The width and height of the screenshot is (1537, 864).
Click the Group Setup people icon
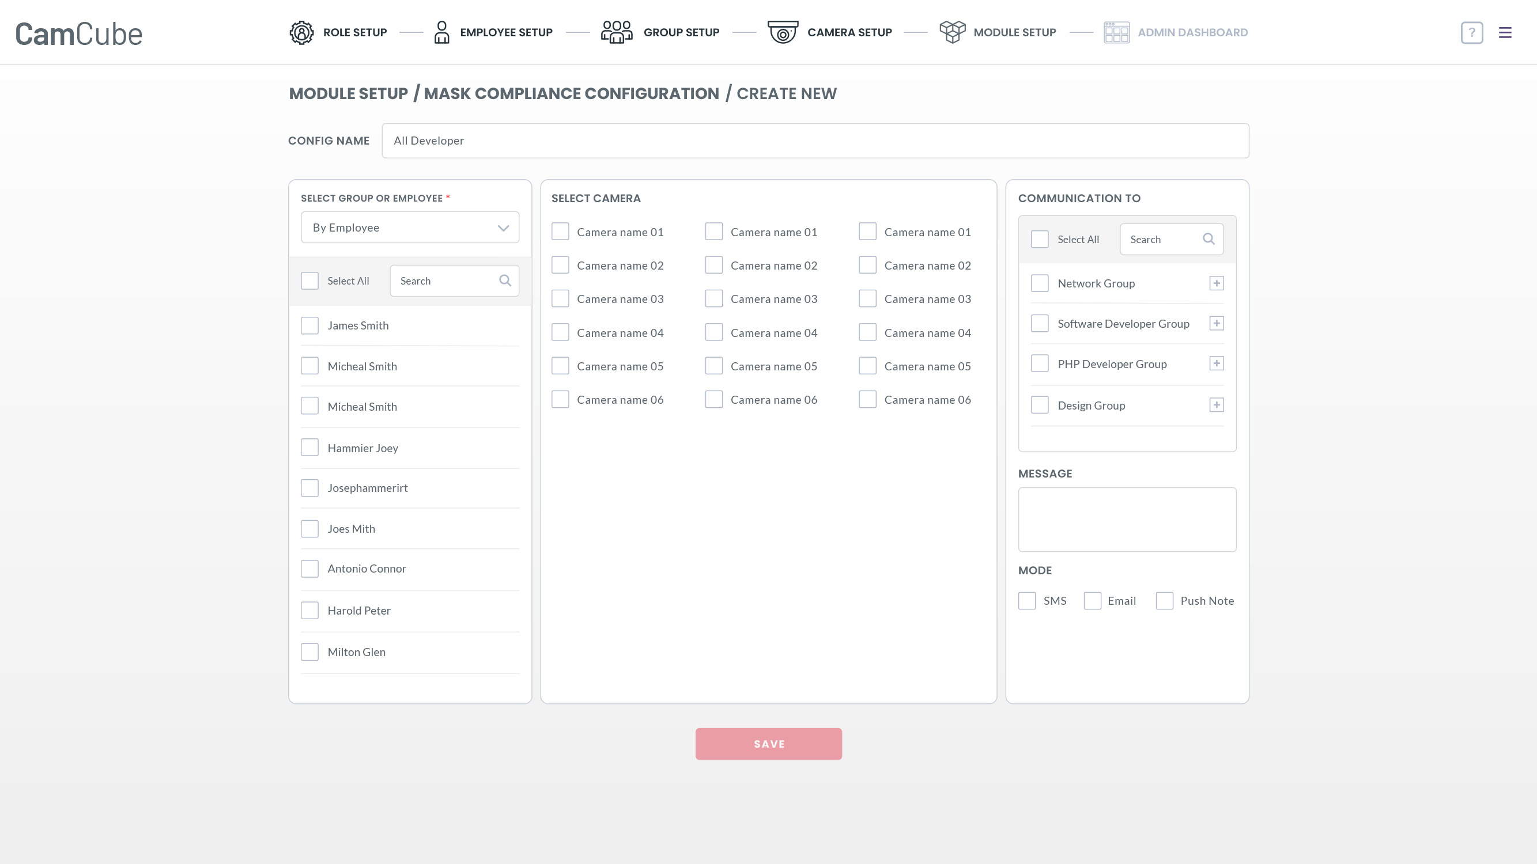[x=616, y=32]
